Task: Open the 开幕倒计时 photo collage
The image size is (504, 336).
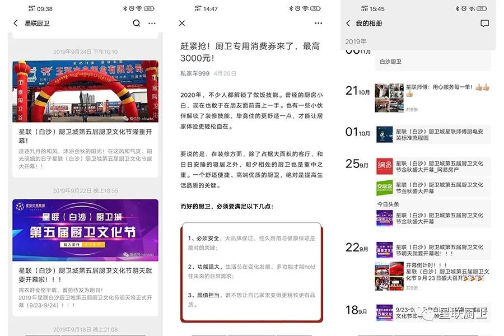Action: (x=389, y=276)
